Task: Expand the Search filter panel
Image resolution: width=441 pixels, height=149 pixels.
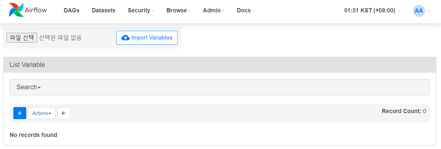Action: pyautogui.click(x=28, y=87)
